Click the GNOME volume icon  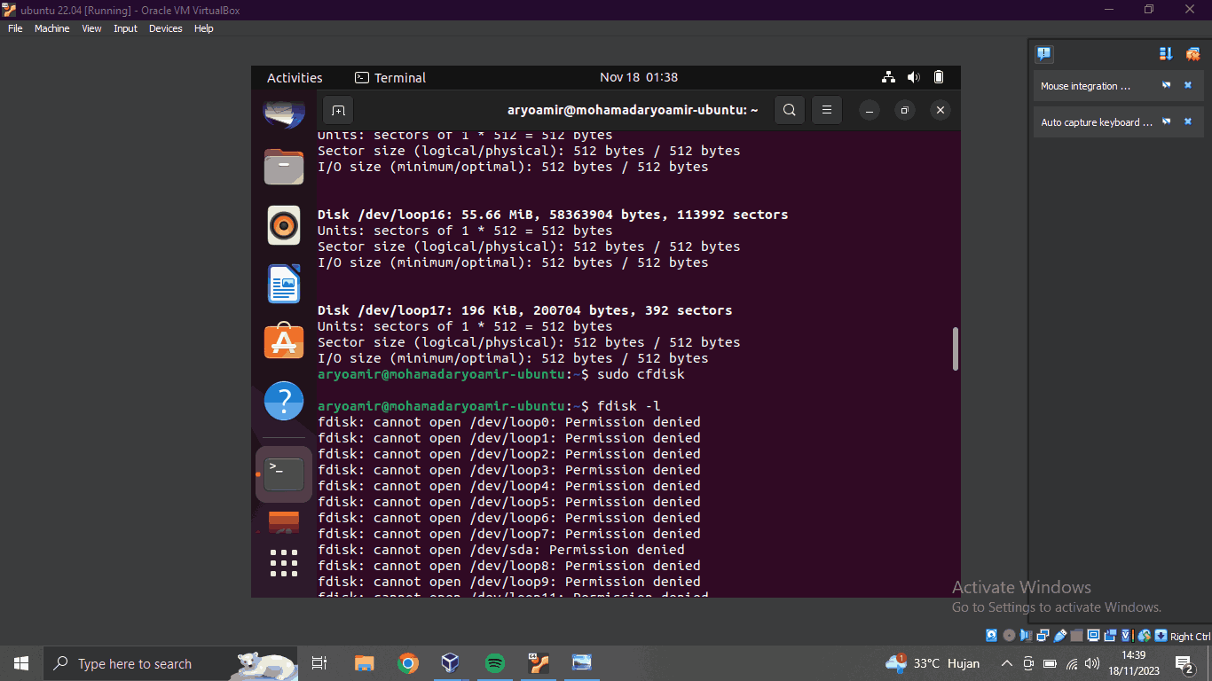click(914, 77)
